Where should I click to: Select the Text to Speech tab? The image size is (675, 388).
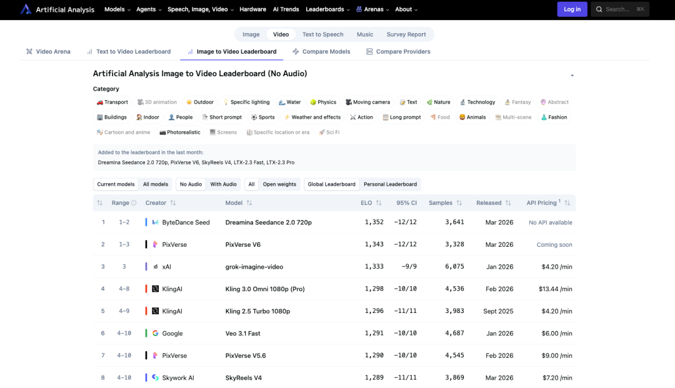pos(322,34)
